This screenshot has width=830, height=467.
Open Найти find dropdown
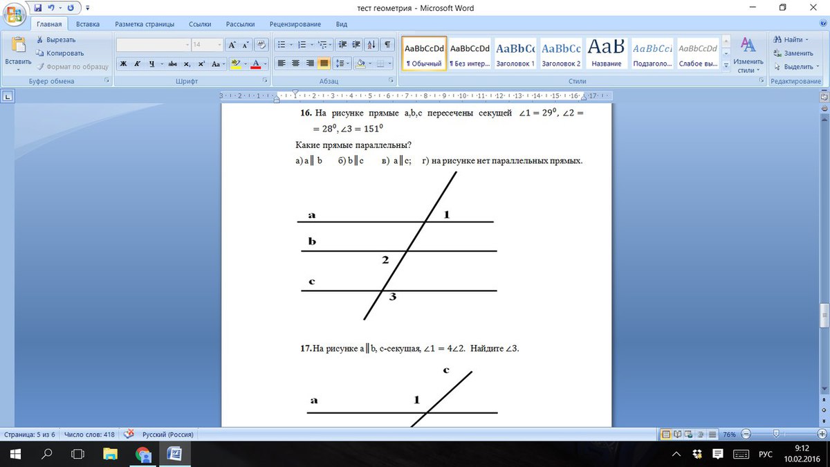pyautogui.click(x=791, y=39)
